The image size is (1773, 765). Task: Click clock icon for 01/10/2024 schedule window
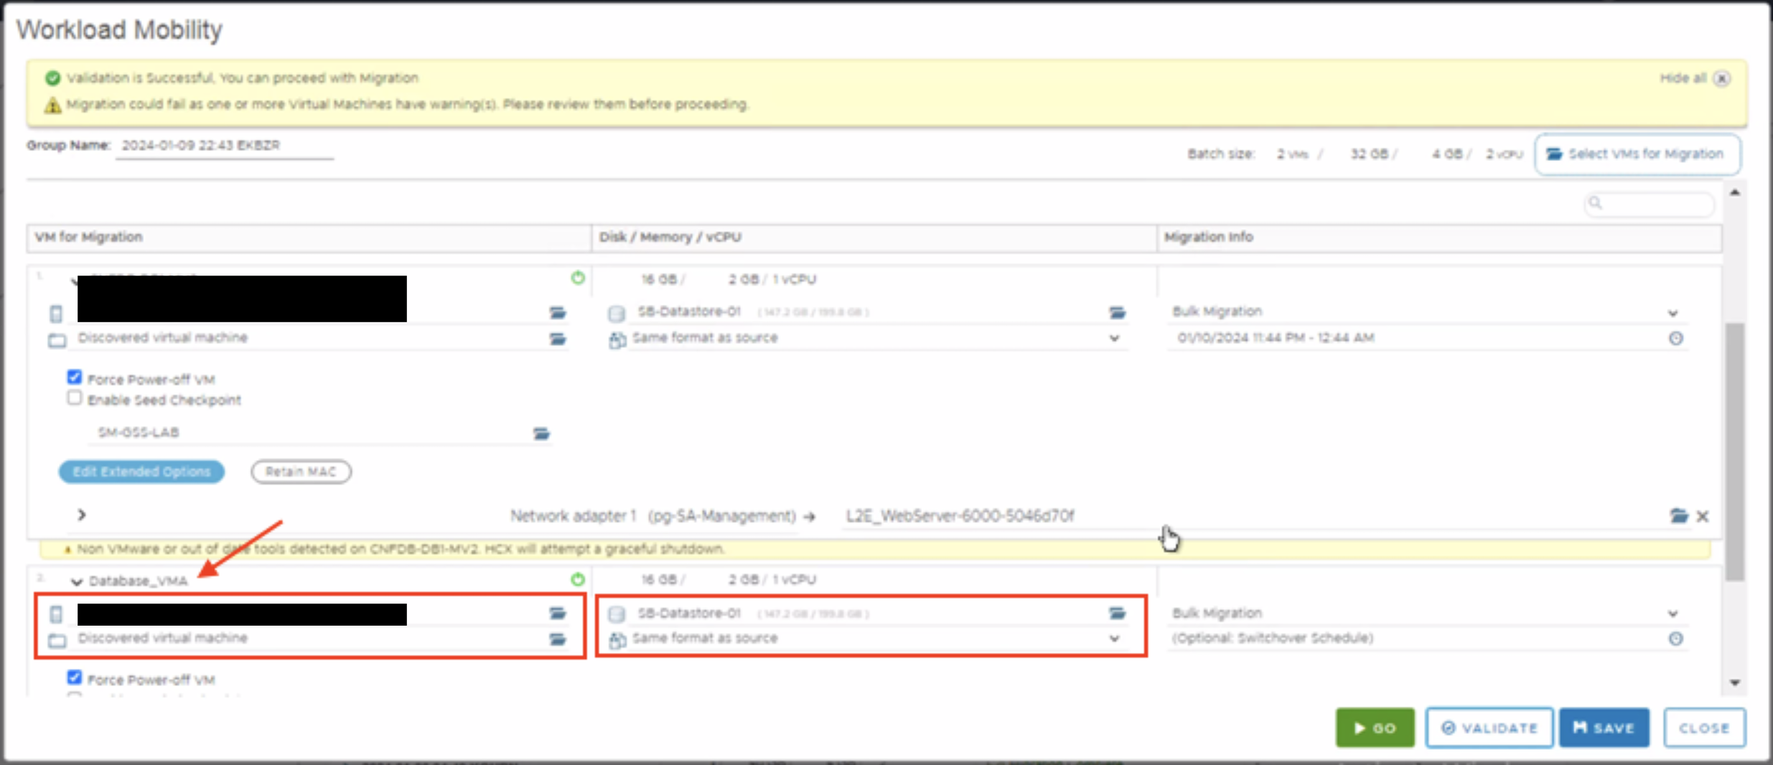(x=1675, y=339)
